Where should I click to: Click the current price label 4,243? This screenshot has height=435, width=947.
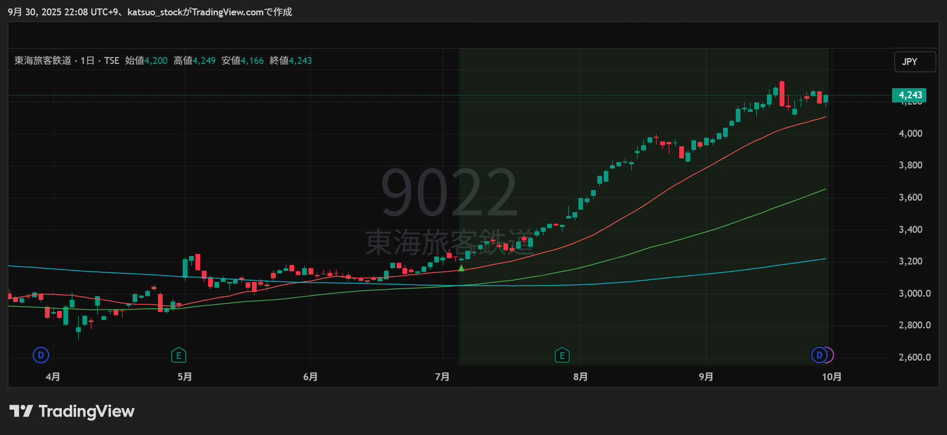(x=910, y=95)
